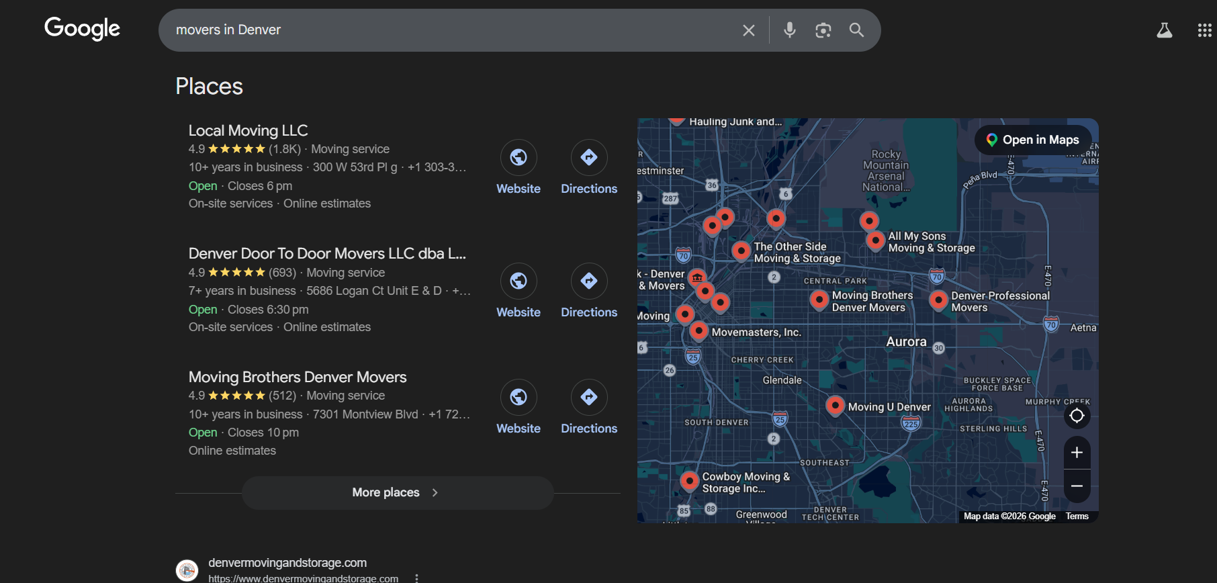
Task: Click Moving Brothers' Closes 10 pm hours text
Action: click(x=263, y=433)
